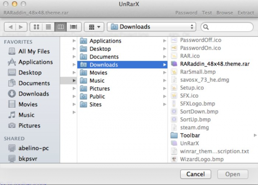Click the search field
258x185 pixels.
coord(227,27)
